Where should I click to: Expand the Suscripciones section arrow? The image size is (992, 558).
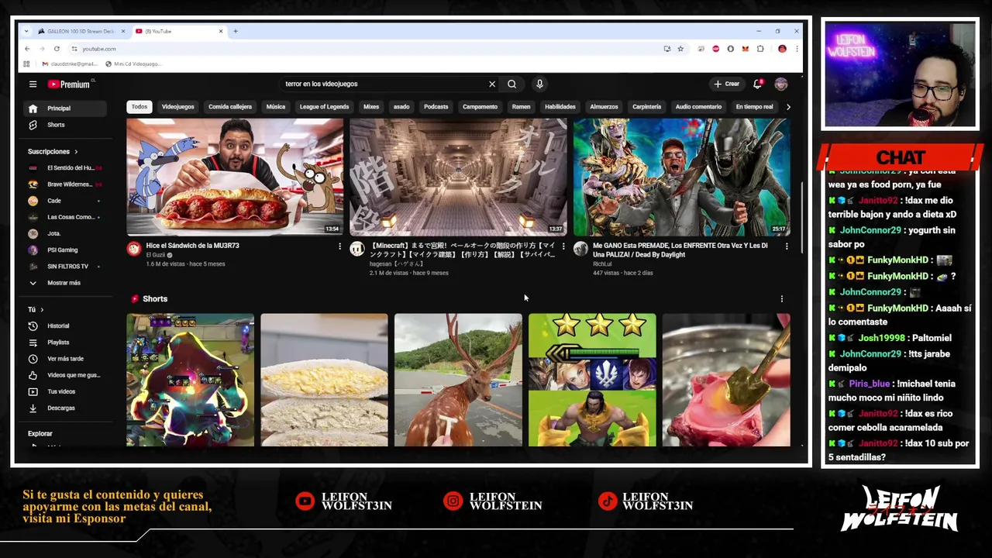pos(76,152)
